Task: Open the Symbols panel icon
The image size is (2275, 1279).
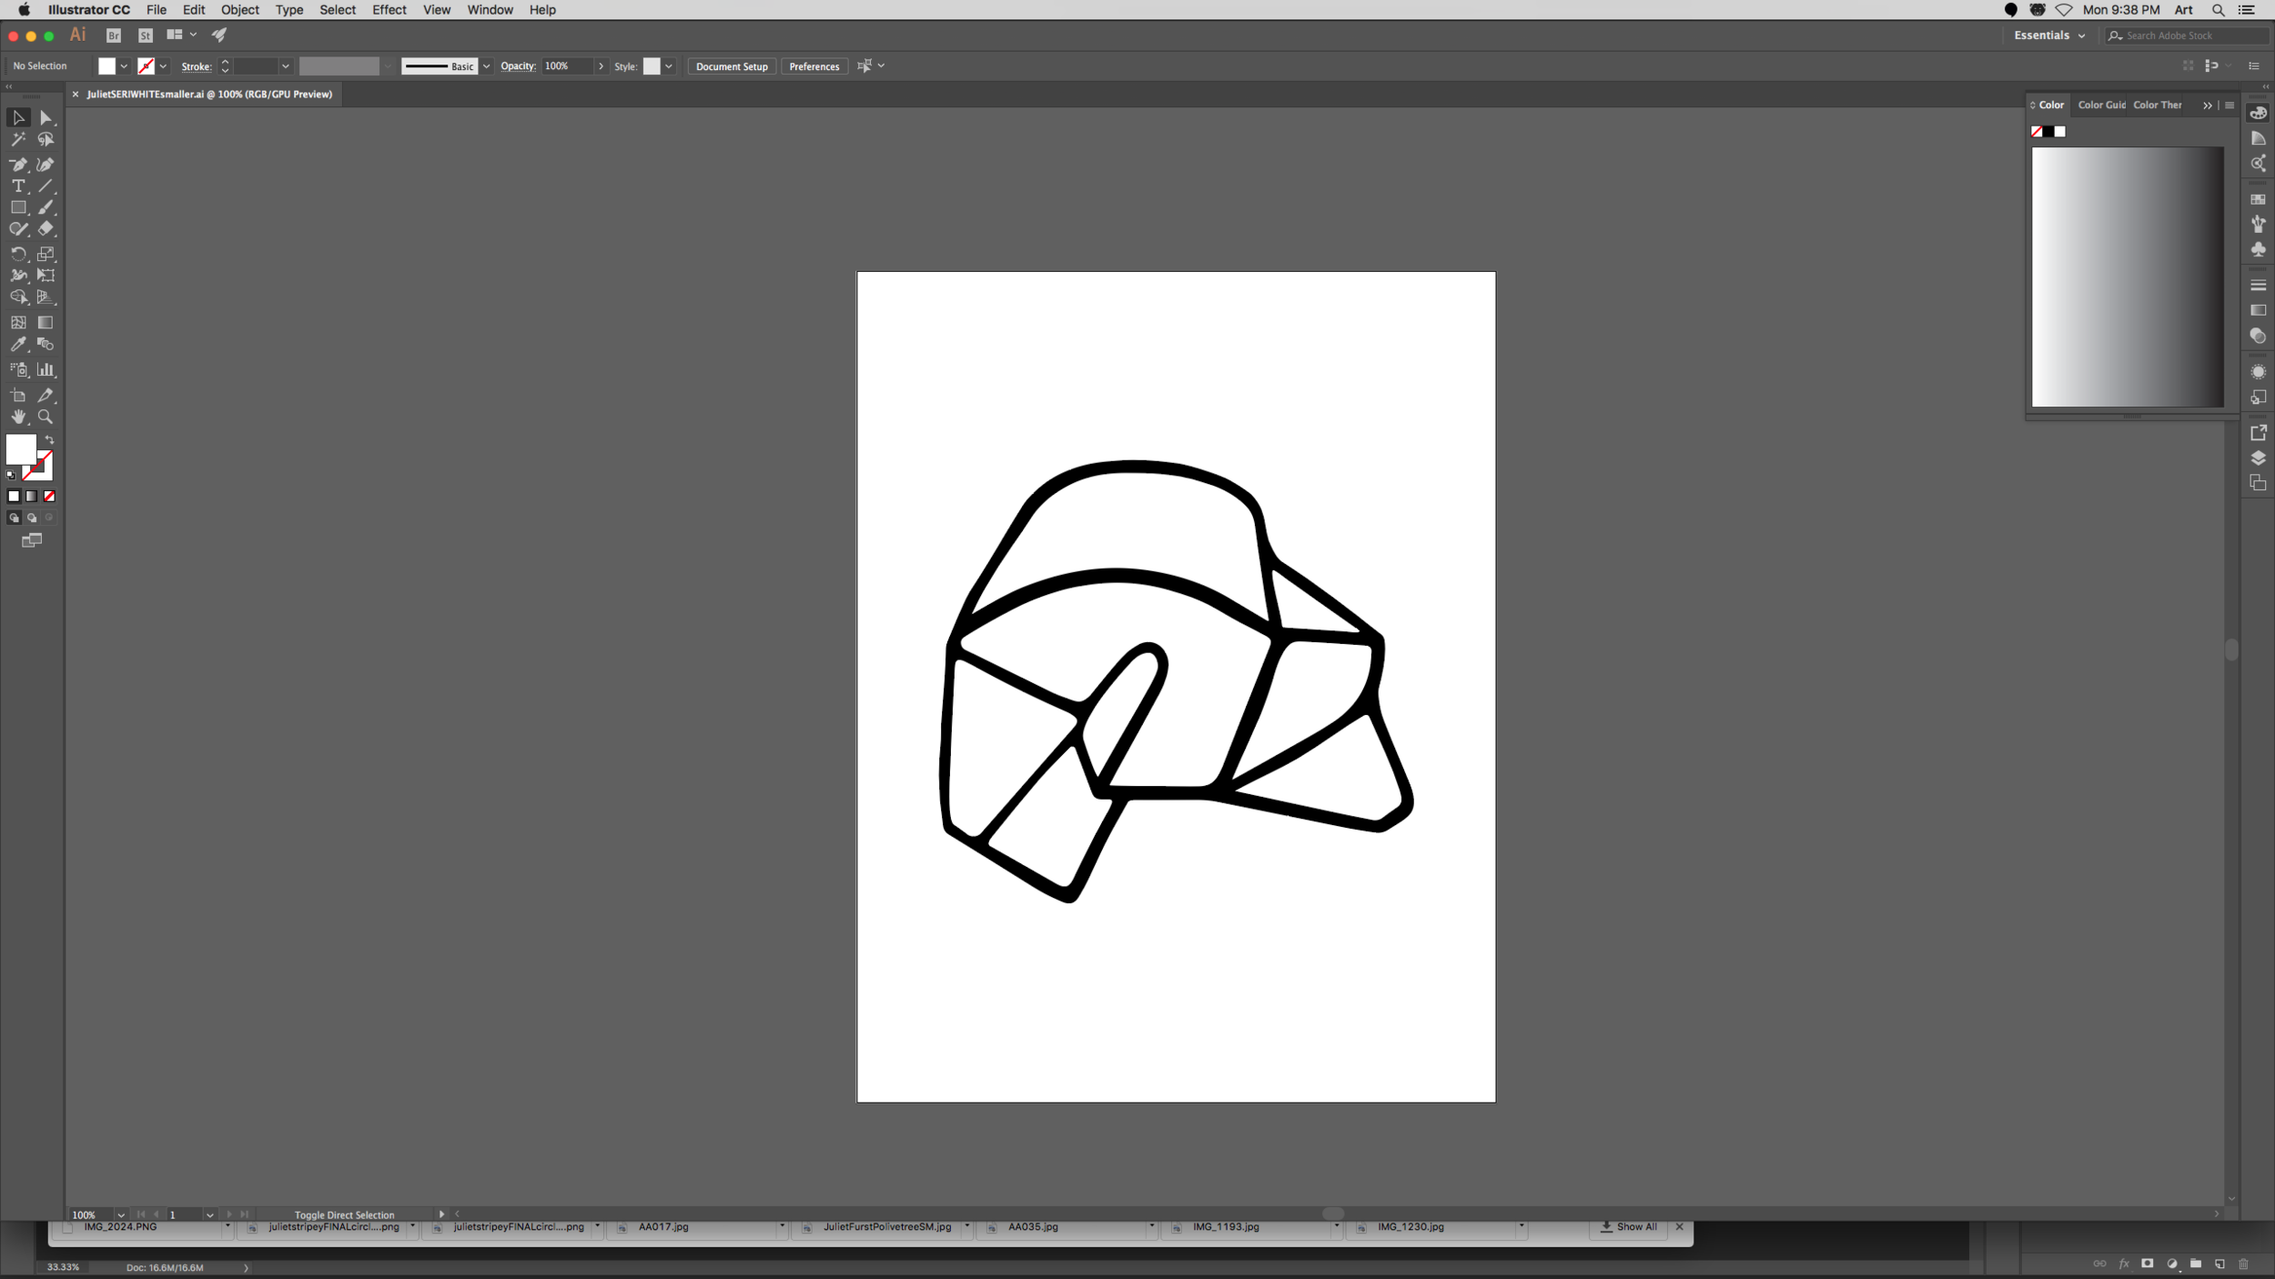Action: click(x=2258, y=249)
